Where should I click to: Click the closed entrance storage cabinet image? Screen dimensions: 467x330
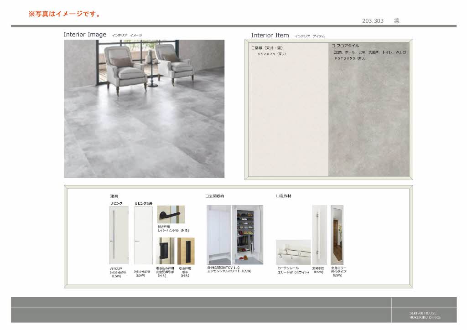coord(219,235)
